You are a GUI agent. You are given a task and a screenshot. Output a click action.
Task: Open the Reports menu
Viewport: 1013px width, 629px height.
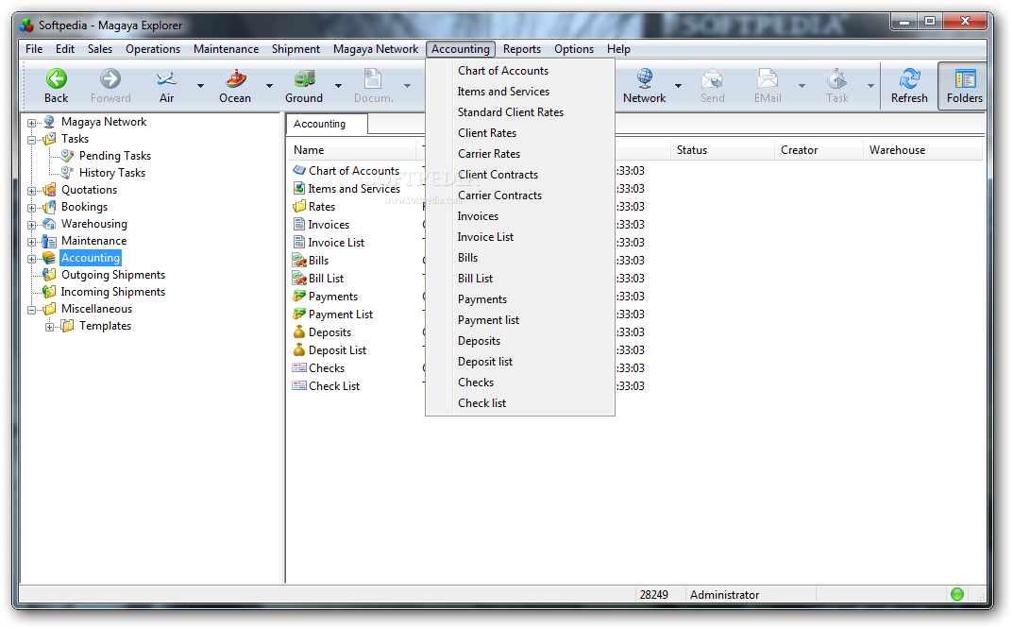tap(522, 48)
